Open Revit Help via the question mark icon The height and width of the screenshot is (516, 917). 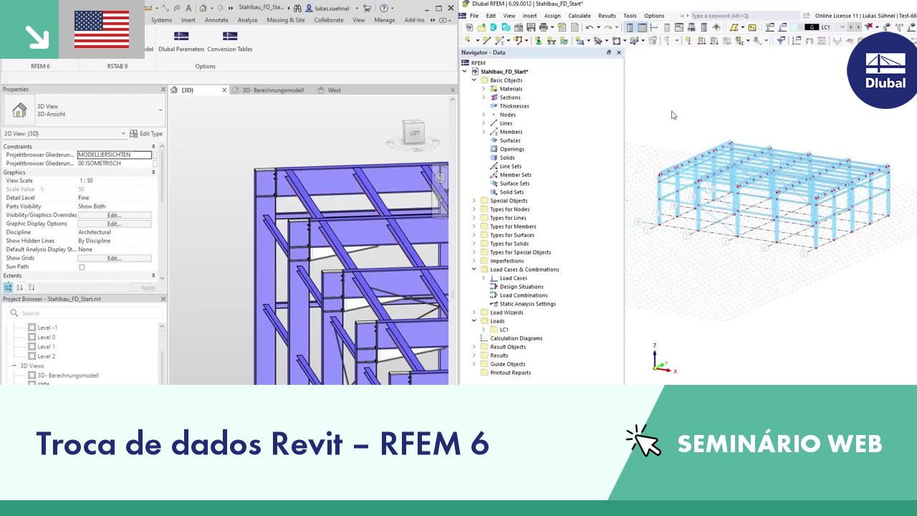[384, 9]
